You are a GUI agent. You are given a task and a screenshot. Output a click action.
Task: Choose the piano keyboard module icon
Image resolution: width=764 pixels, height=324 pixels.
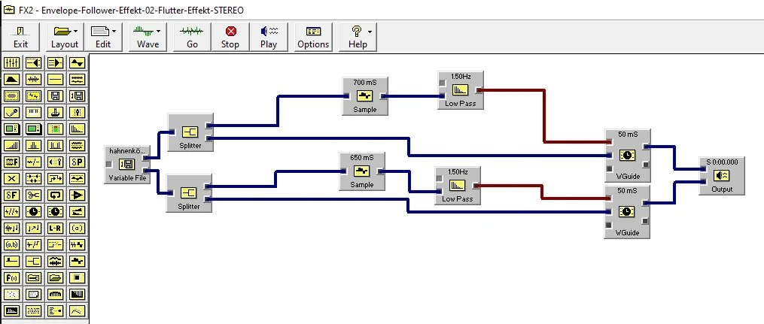pos(34,112)
